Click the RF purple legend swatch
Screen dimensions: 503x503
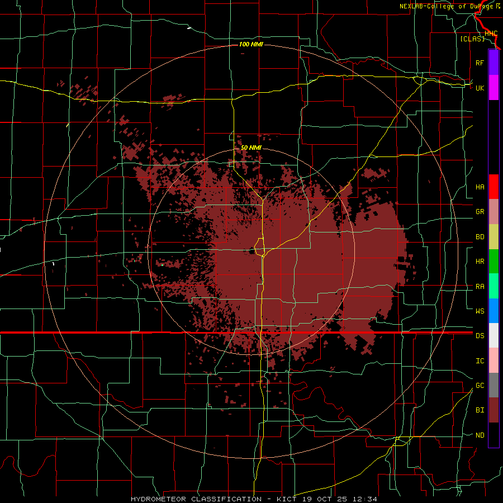click(493, 63)
